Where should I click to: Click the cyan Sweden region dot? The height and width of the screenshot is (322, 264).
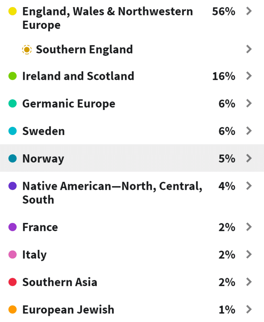pyautogui.click(x=13, y=131)
